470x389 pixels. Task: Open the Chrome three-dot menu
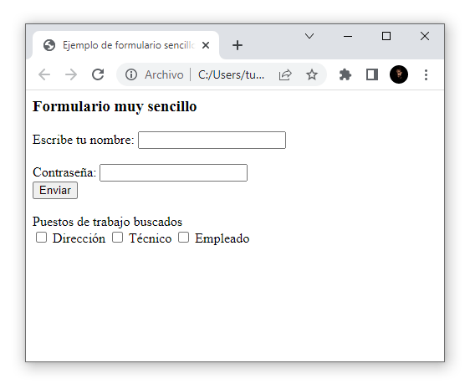coord(426,74)
